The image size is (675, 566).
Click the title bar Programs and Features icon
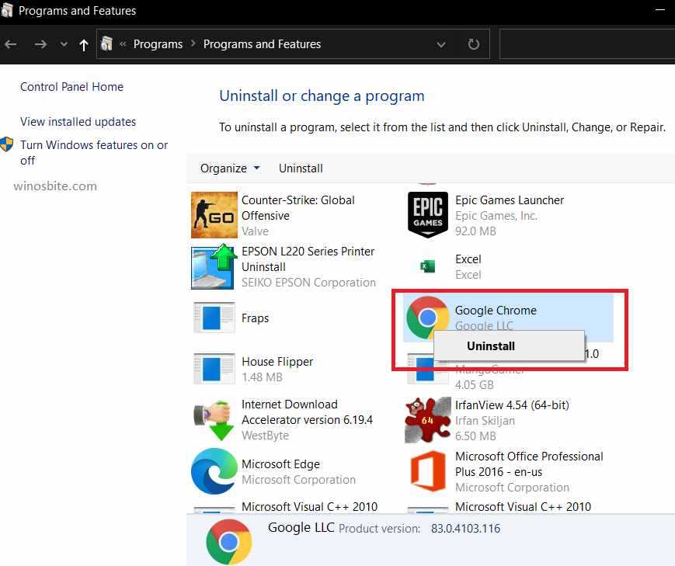point(6,10)
